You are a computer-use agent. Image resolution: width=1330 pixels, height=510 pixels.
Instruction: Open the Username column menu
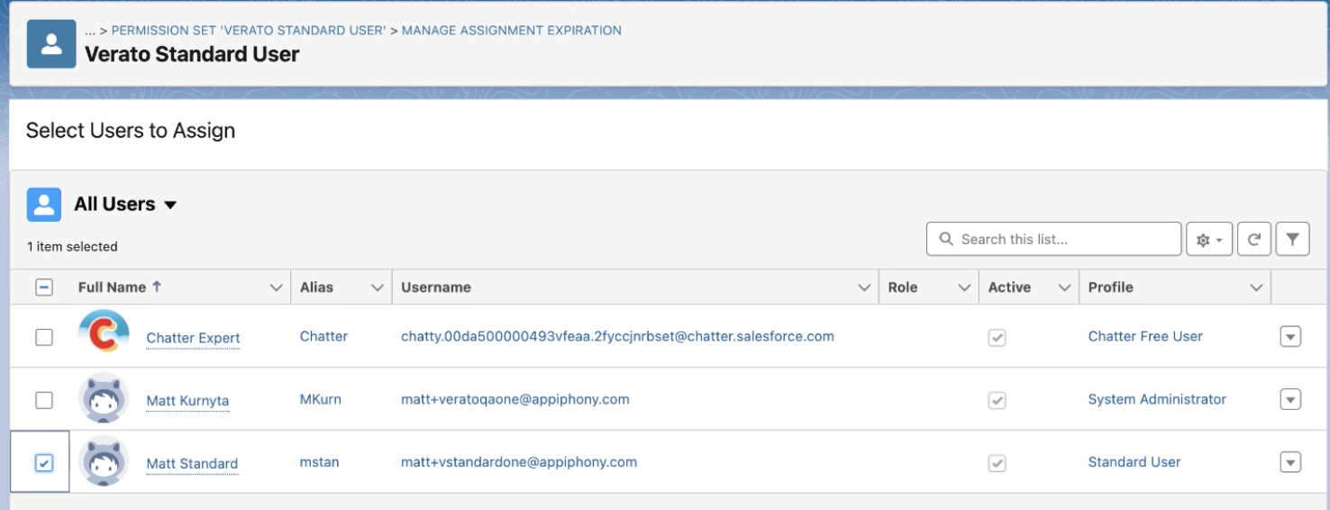pyautogui.click(x=864, y=287)
